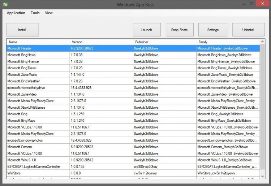Select Microsoft.BingWeather in the list
The height and width of the screenshot is (186, 271).
click(133, 81)
